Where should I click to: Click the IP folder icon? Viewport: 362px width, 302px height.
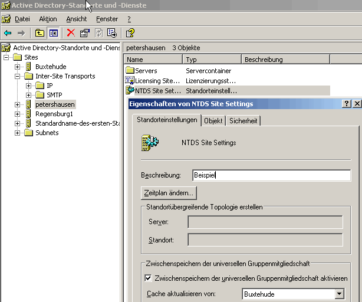pos(40,86)
